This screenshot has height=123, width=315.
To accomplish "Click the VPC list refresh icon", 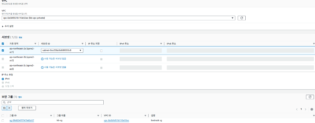I will (242, 18).
